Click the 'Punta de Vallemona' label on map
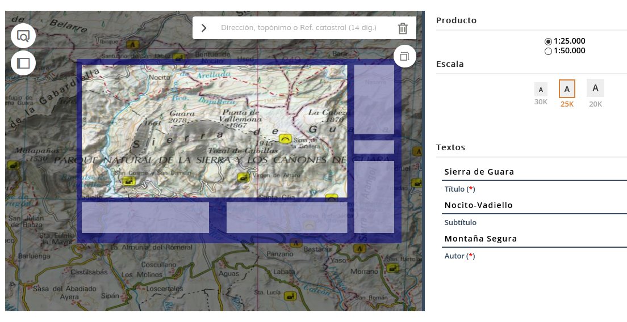Viewport: 627px width, 322px height. point(240,116)
